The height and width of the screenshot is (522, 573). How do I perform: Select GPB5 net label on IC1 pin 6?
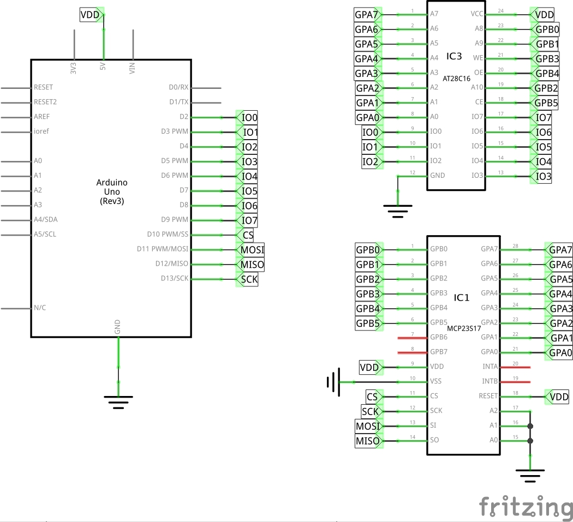(x=369, y=323)
